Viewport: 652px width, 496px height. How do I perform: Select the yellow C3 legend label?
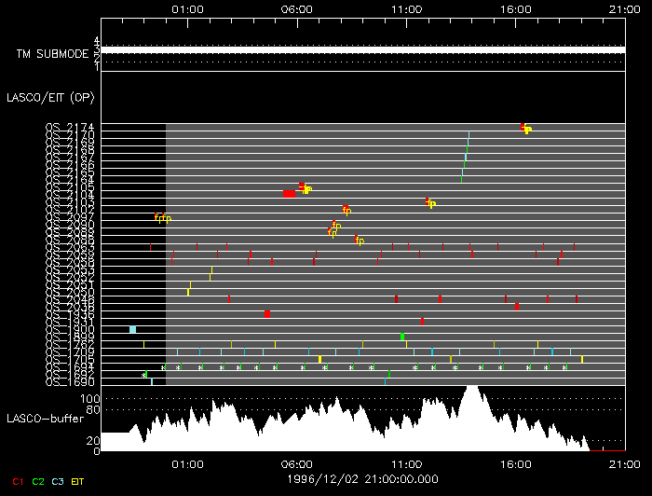60,482
